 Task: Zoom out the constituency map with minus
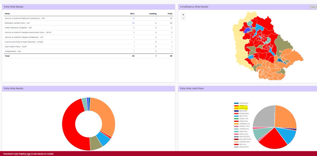(x=183, y=19)
